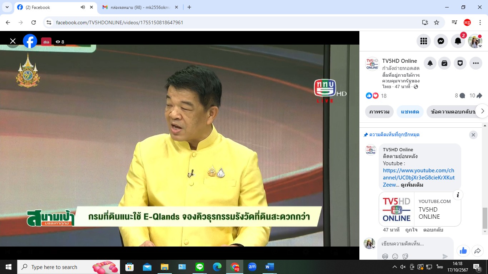Image resolution: width=488 pixels, height=274 pixels.
Task: Open the notifications bell with badge 2
Action: 458,41
